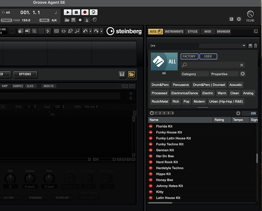Toggle the FACTORY content filter
This screenshot has width=262, height=211.
point(189,56)
